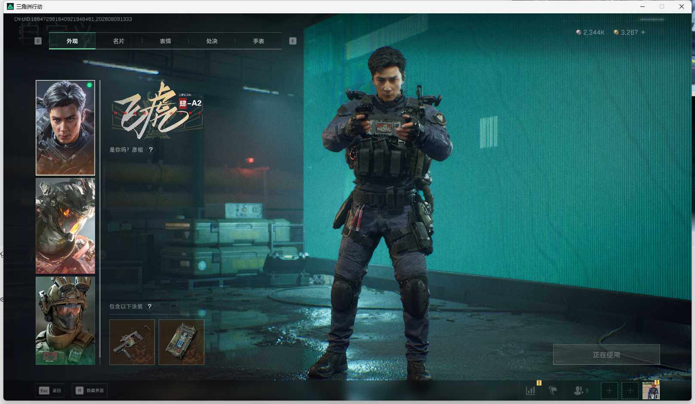Click the 3,267 gold currency icon

(x=616, y=32)
